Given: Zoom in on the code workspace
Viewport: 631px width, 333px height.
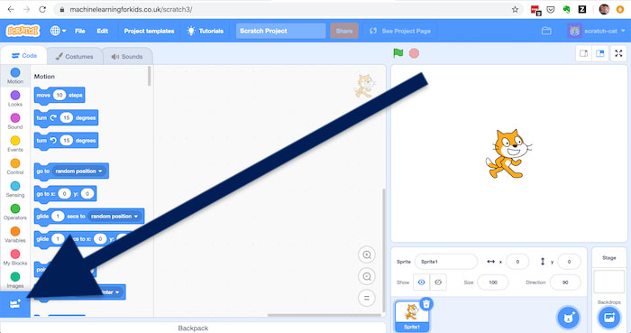Looking at the screenshot, I should tap(367, 254).
